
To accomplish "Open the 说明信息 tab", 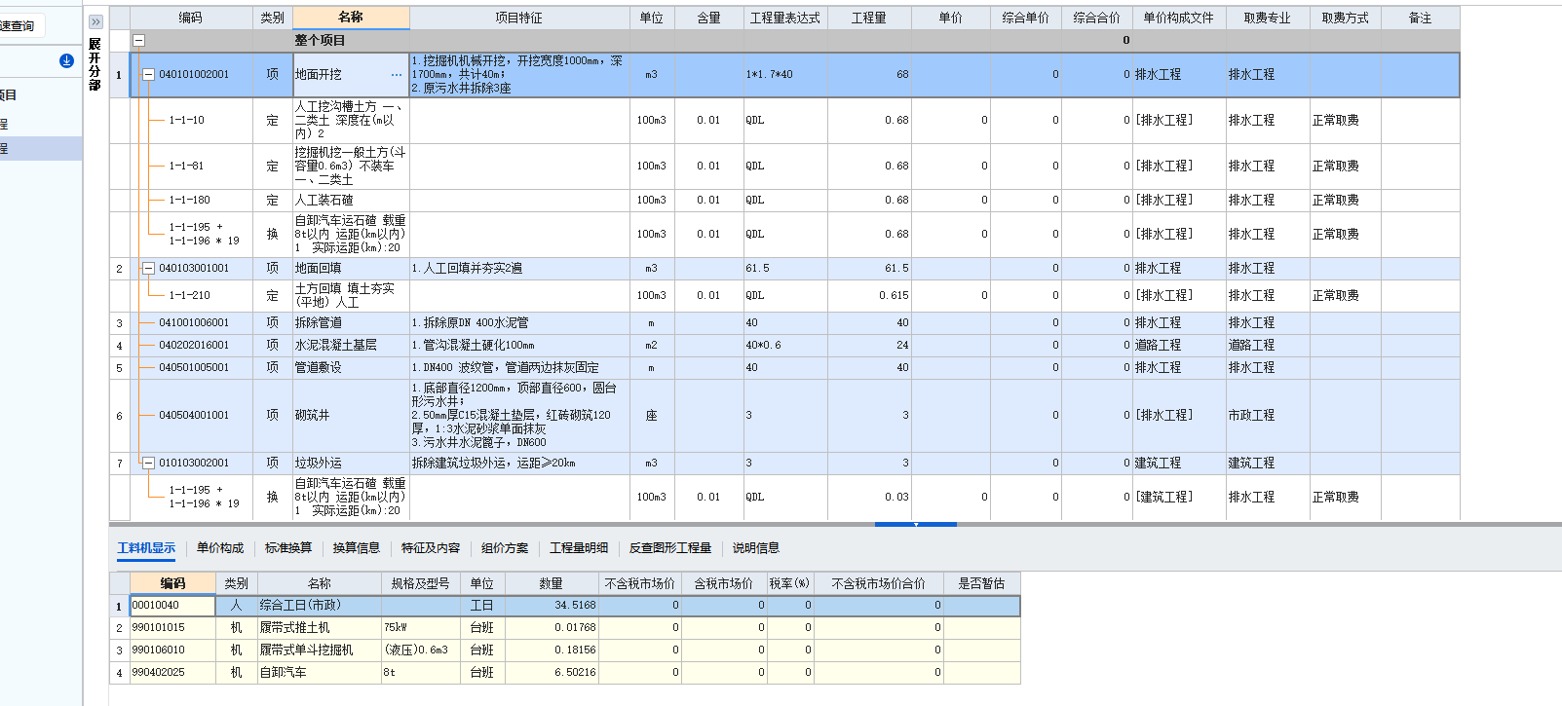I will (756, 548).
